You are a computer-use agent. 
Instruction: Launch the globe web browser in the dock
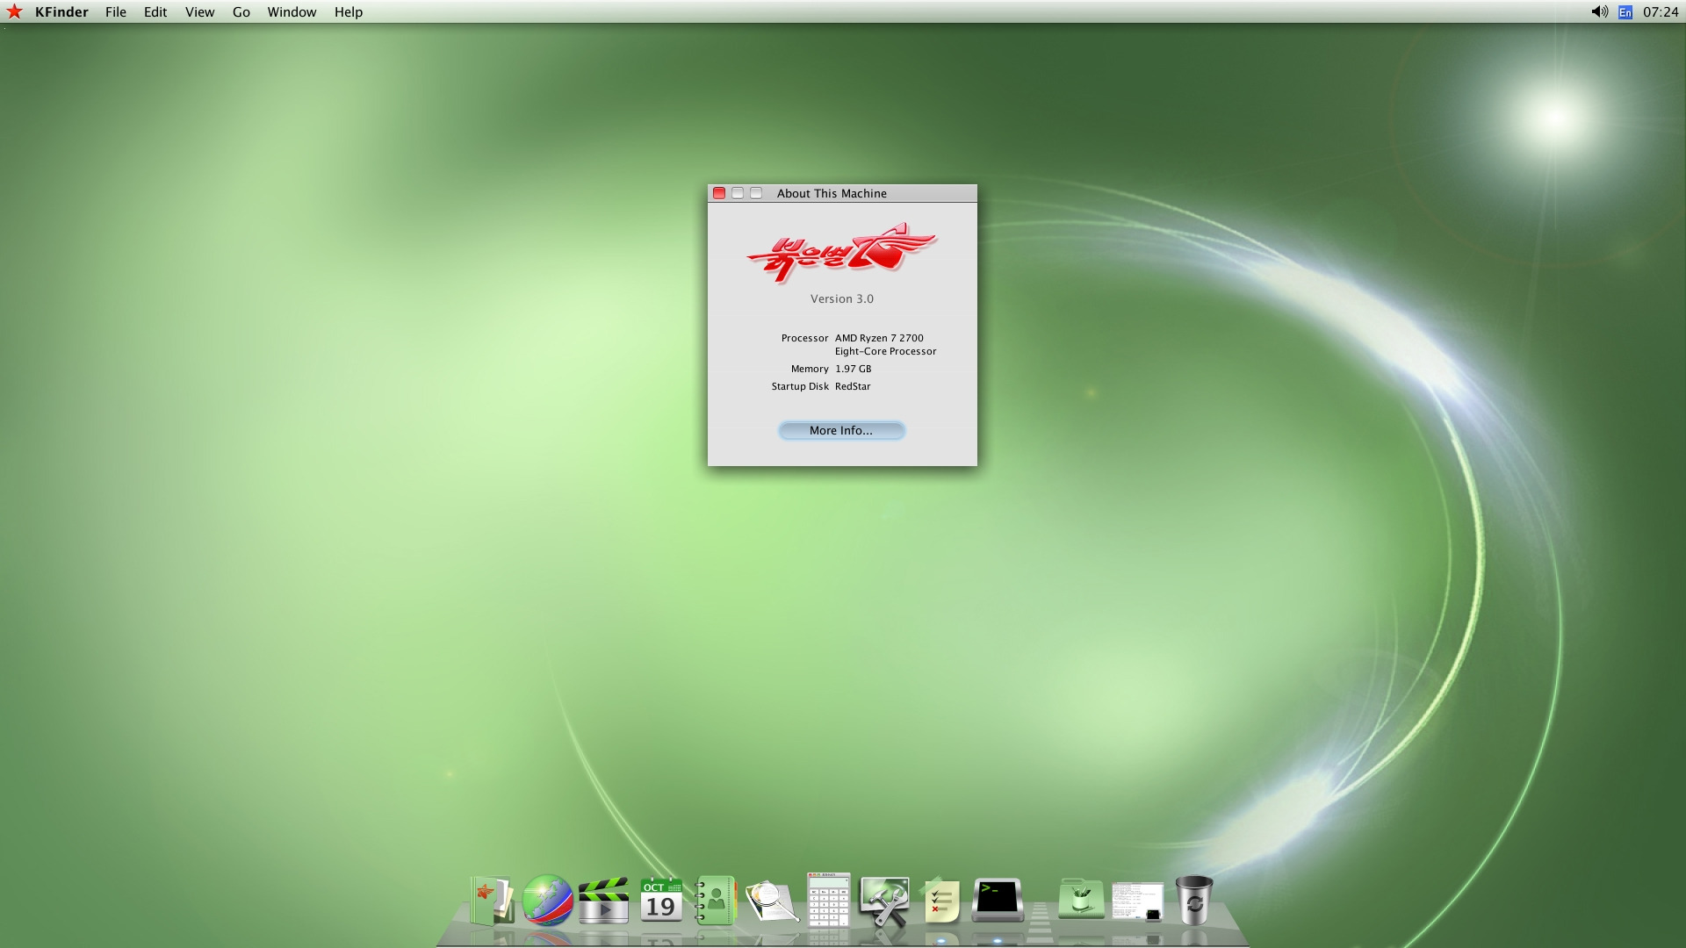pos(547,901)
